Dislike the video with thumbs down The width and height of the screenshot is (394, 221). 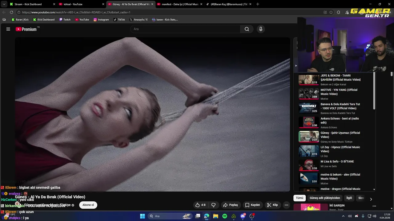tap(214, 205)
